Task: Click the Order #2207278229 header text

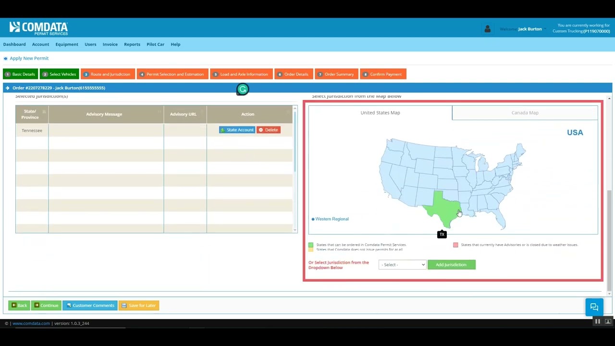Action: coord(59,88)
